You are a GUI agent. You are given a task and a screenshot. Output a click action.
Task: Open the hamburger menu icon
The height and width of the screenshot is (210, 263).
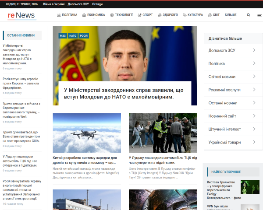pyautogui.click(x=259, y=15)
